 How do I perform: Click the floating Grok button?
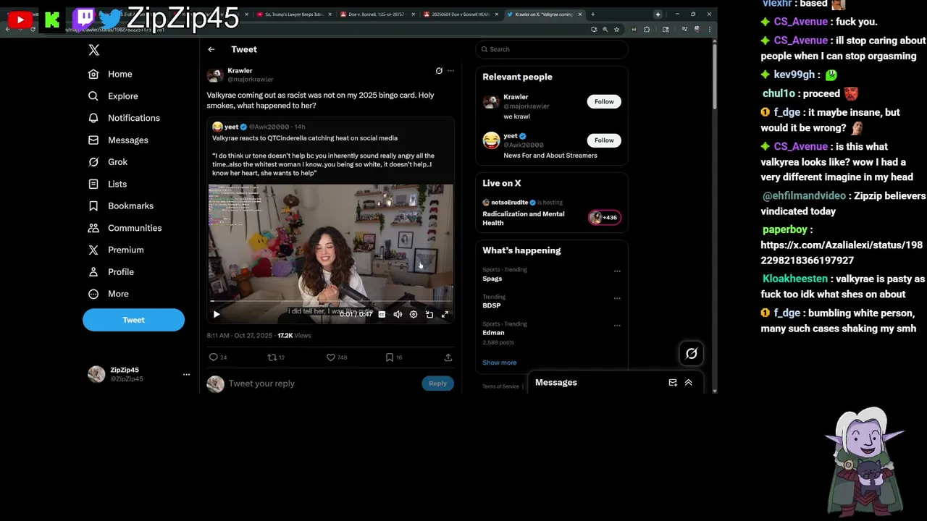(692, 353)
